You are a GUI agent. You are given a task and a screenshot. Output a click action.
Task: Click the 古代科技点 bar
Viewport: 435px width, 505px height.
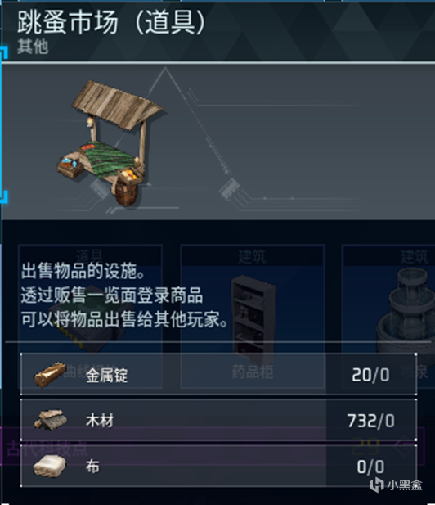click(213, 448)
